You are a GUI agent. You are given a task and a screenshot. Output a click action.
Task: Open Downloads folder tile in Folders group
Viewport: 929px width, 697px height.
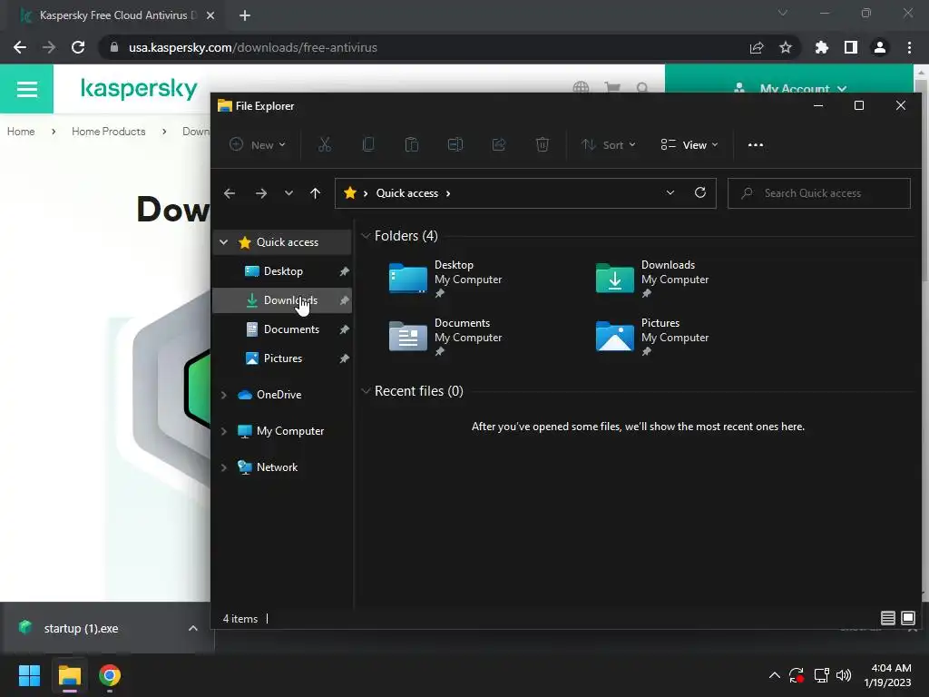click(x=652, y=279)
